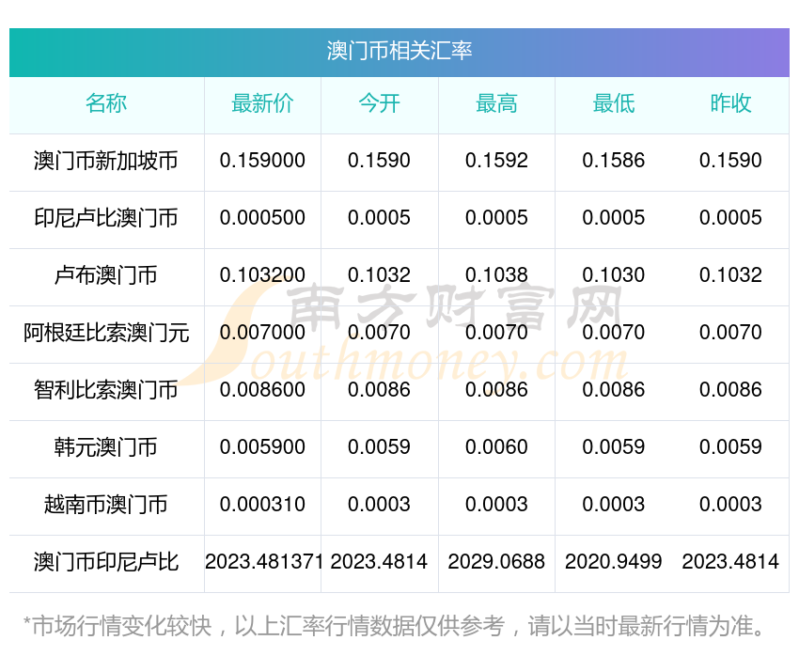Click latest price 0.000500
Image resolution: width=799 pixels, height=656 pixels.
point(262,218)
